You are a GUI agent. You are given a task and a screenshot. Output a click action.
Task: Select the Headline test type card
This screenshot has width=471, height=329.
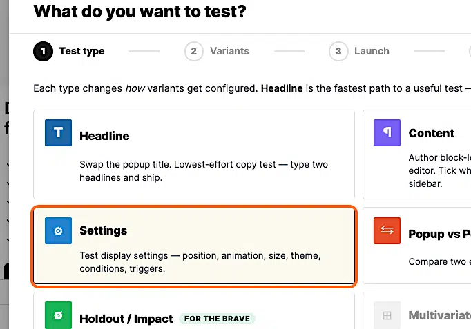pos(194,154)
